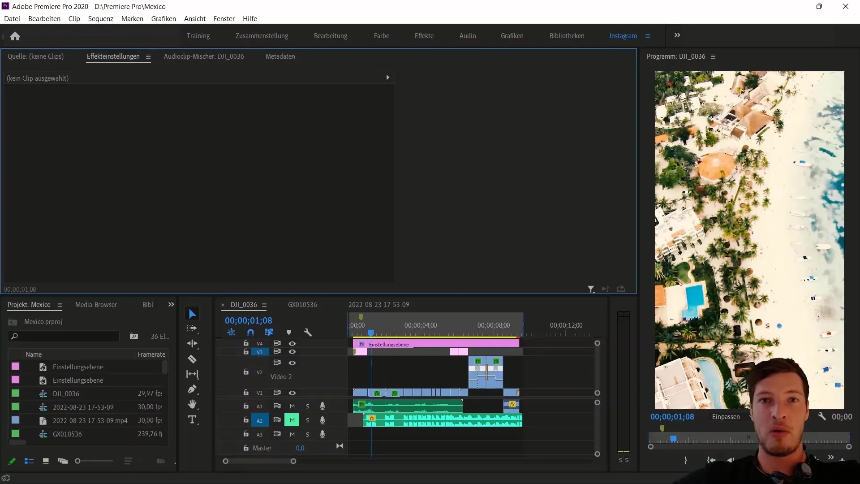Viewport: 860px width, 484px height.
Task: Open Projekt: Mexico panel menu
Action: point(60,305)
